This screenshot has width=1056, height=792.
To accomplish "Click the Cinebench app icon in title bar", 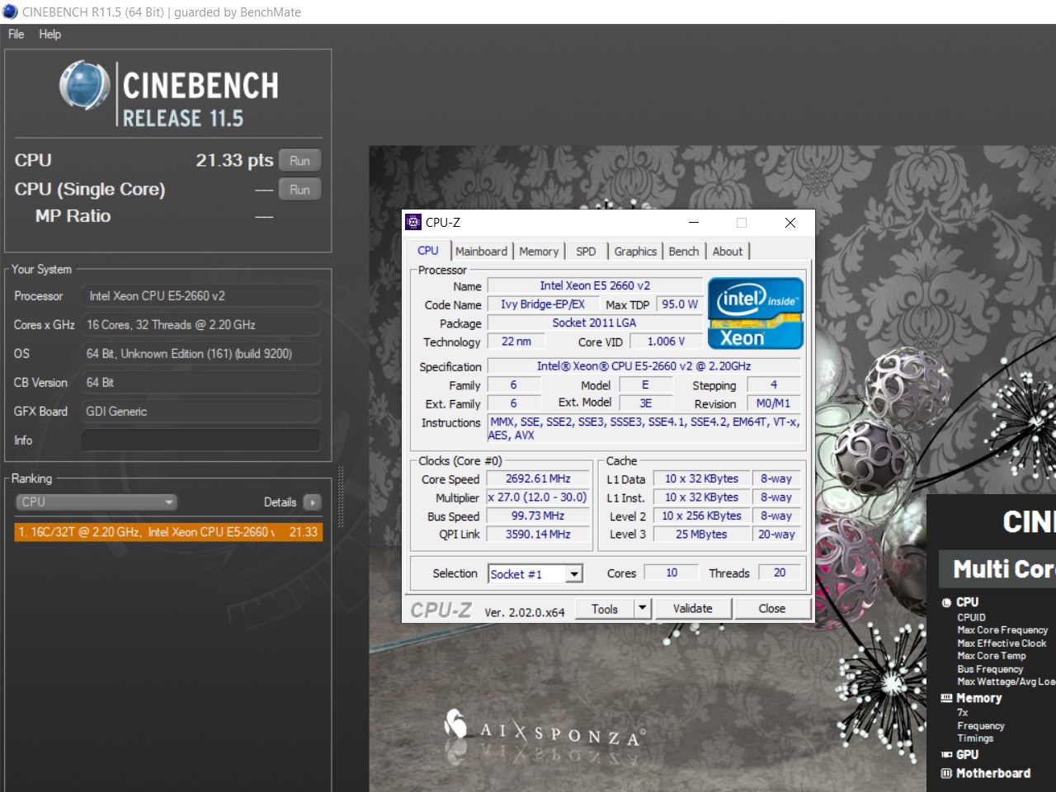I will [x=10, y=12].
